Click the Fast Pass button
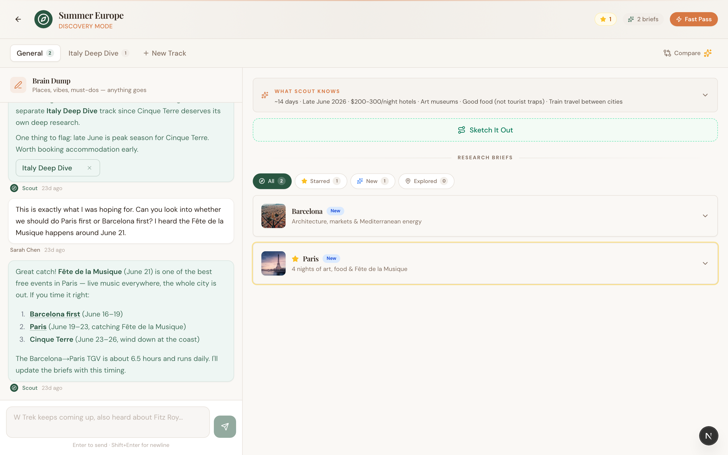Viewport: 728px width, 455px height. [x=693, y=19]
